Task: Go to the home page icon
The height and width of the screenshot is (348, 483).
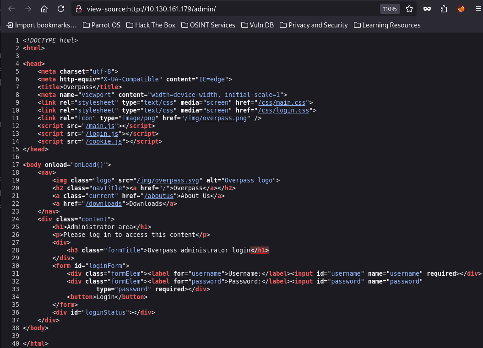Action: [44, 9]
